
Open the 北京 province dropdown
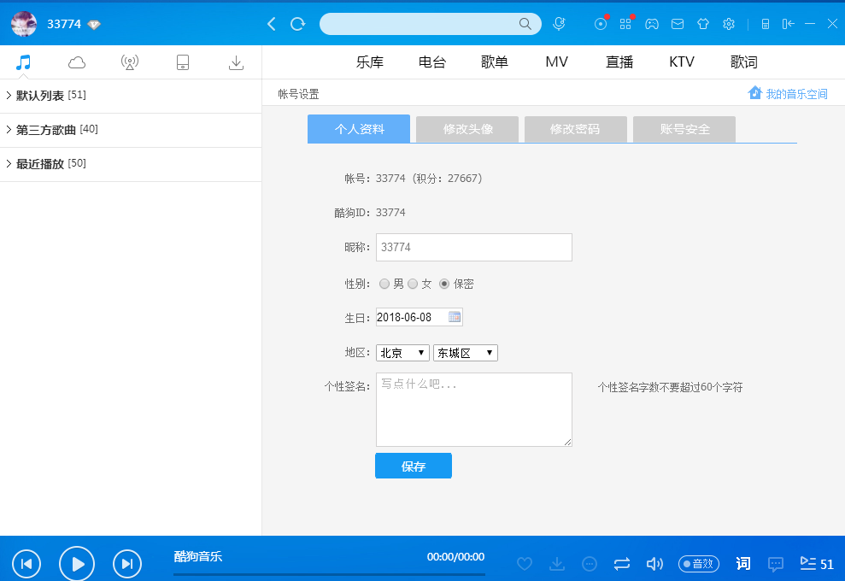(x=402, y=353)
